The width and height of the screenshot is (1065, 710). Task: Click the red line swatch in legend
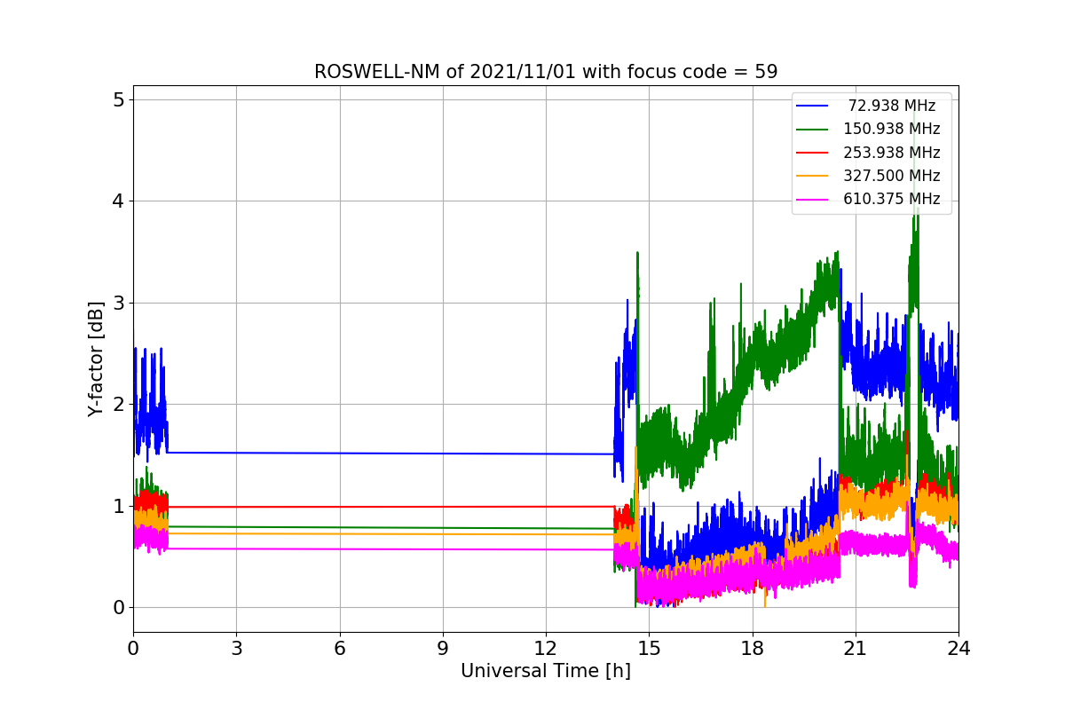(814, 153)
